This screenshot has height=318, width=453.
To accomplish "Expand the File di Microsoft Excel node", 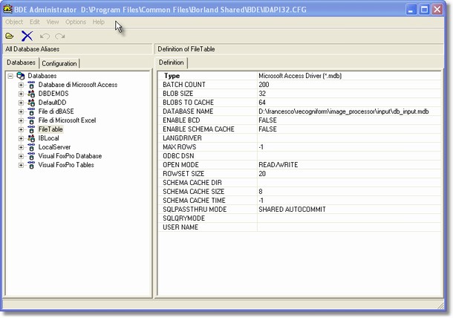I will (x=21, y=120).
